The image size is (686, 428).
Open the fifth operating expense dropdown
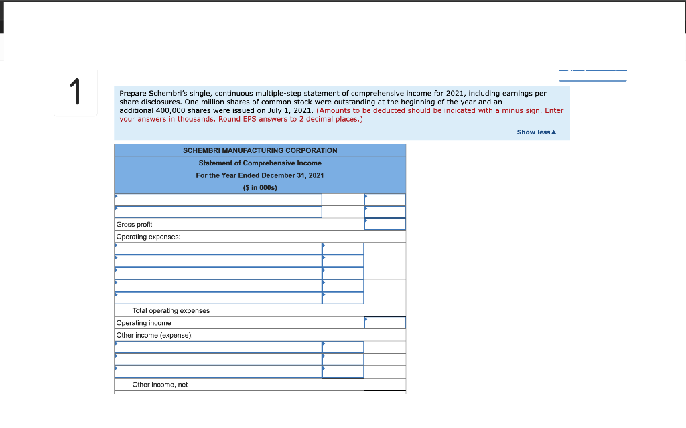point(218,298)
